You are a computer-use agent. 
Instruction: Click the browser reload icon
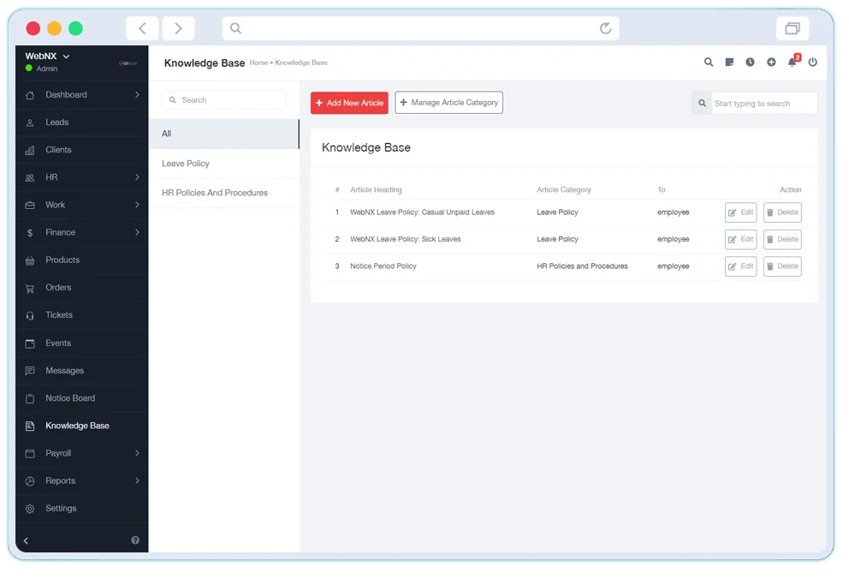(605, 28)
